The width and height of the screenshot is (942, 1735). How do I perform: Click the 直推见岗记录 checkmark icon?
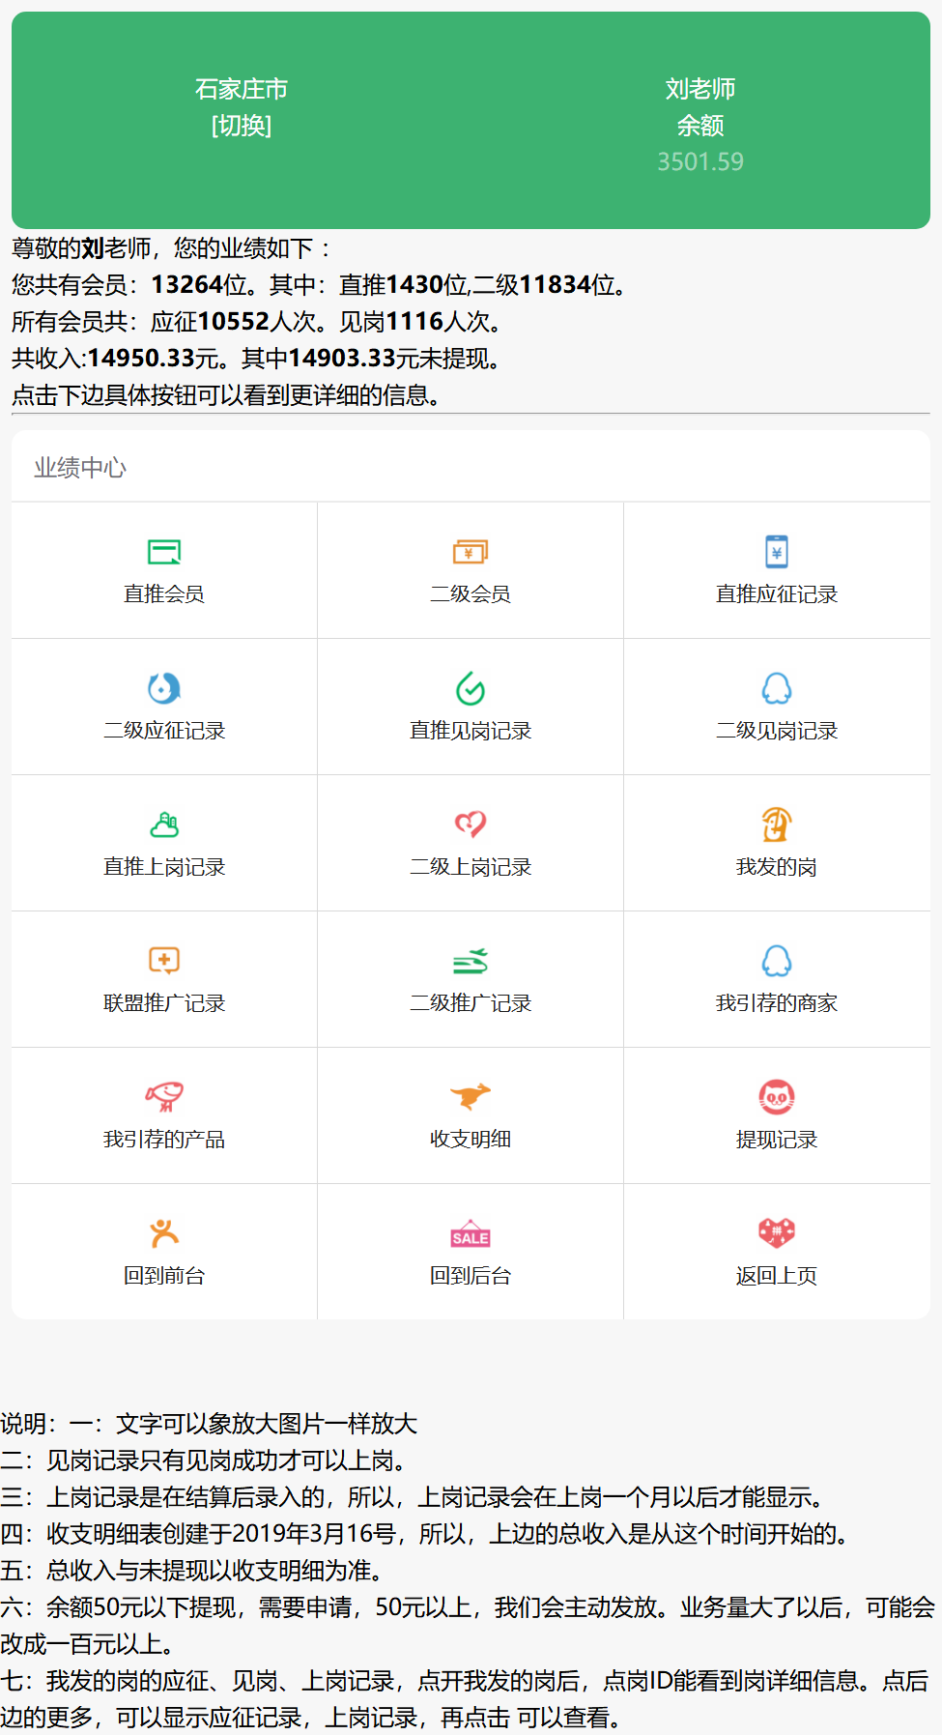pyautogui.click(x=471, y=688)
